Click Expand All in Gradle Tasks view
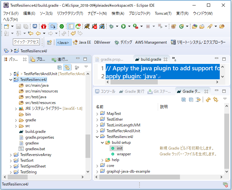This screenshot has height=190, width=232. point(183,100)
